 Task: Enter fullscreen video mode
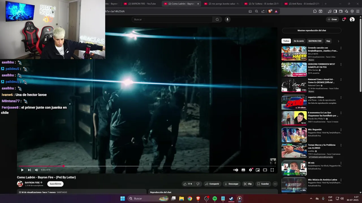[x=272, y=170]
